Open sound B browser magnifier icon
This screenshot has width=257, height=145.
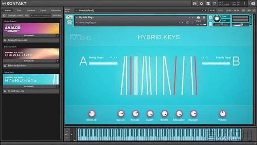(x=207, y=57)
